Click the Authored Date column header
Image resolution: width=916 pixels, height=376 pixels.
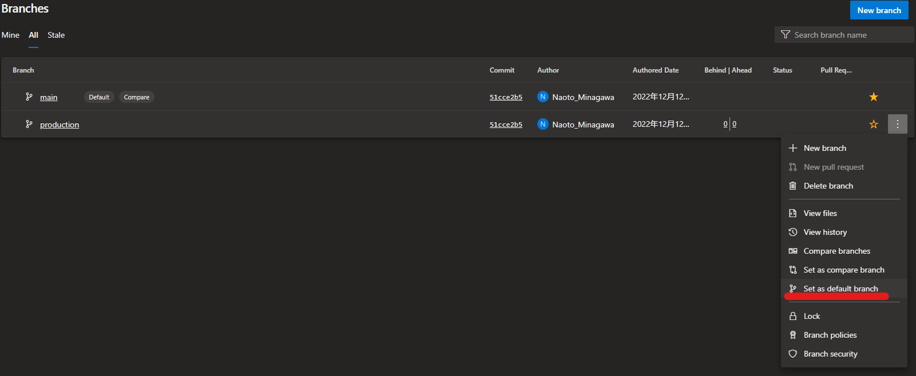coord(656,70)
